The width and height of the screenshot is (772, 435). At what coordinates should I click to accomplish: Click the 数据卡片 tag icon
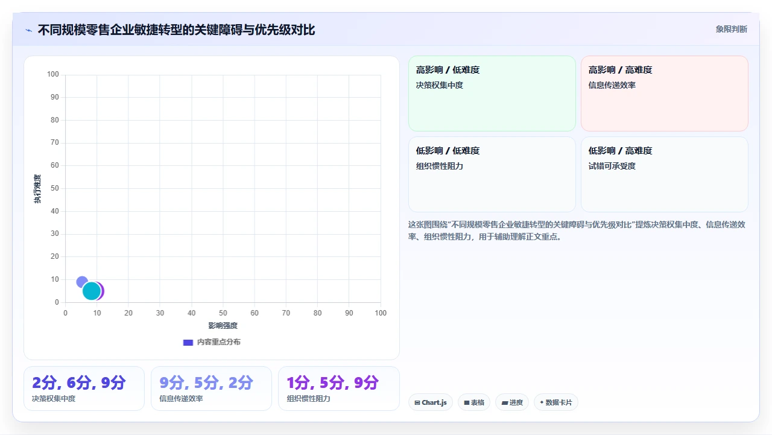pos(542,402)
